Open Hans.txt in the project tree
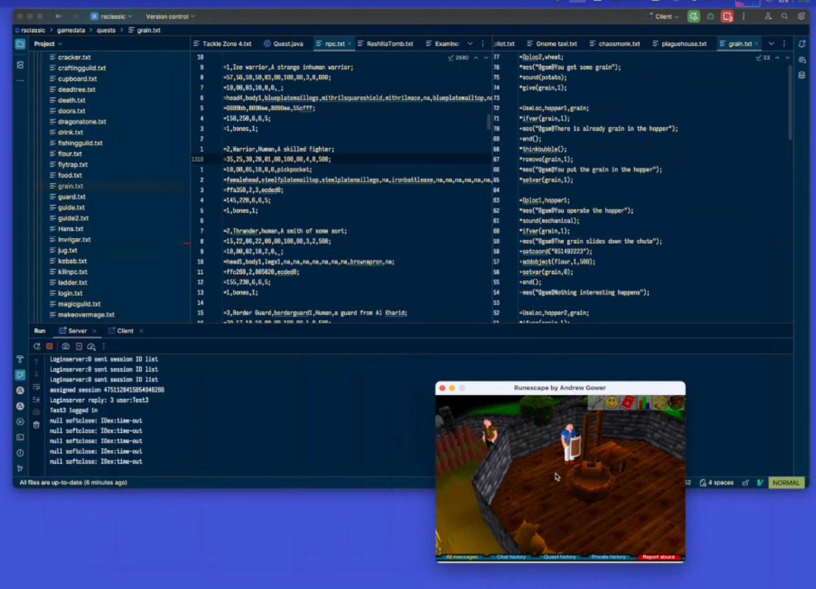This screenshot has height=589, width=816. (71, 229)
